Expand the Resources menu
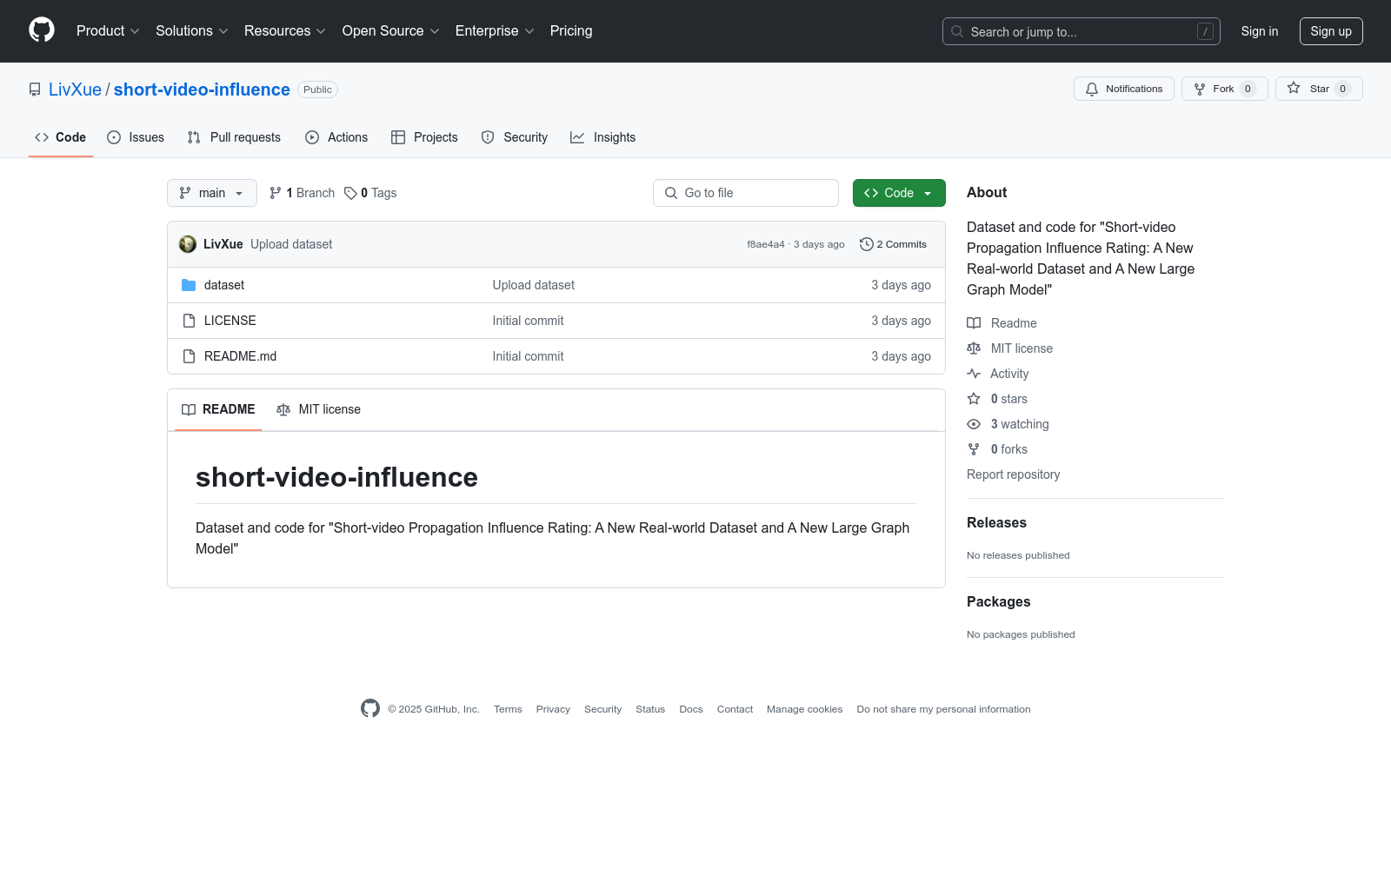The width and height of the screenshot is (1391, 869). pos(285,30)
